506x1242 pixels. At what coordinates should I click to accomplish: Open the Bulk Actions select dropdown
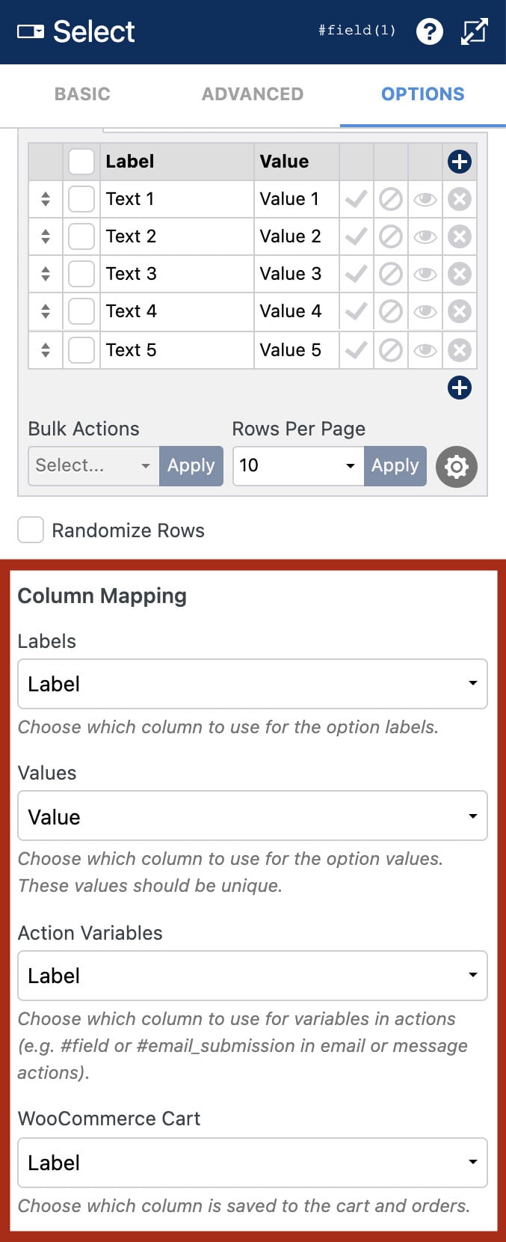pyautogui.click(x=91, y=465)
